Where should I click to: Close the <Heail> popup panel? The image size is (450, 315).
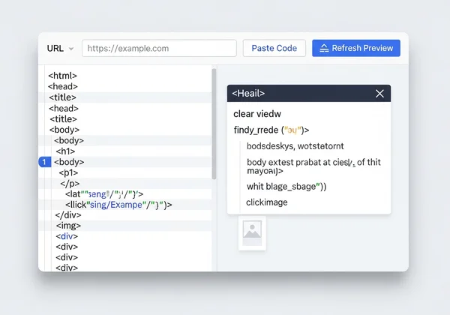(x=379, y=94)
